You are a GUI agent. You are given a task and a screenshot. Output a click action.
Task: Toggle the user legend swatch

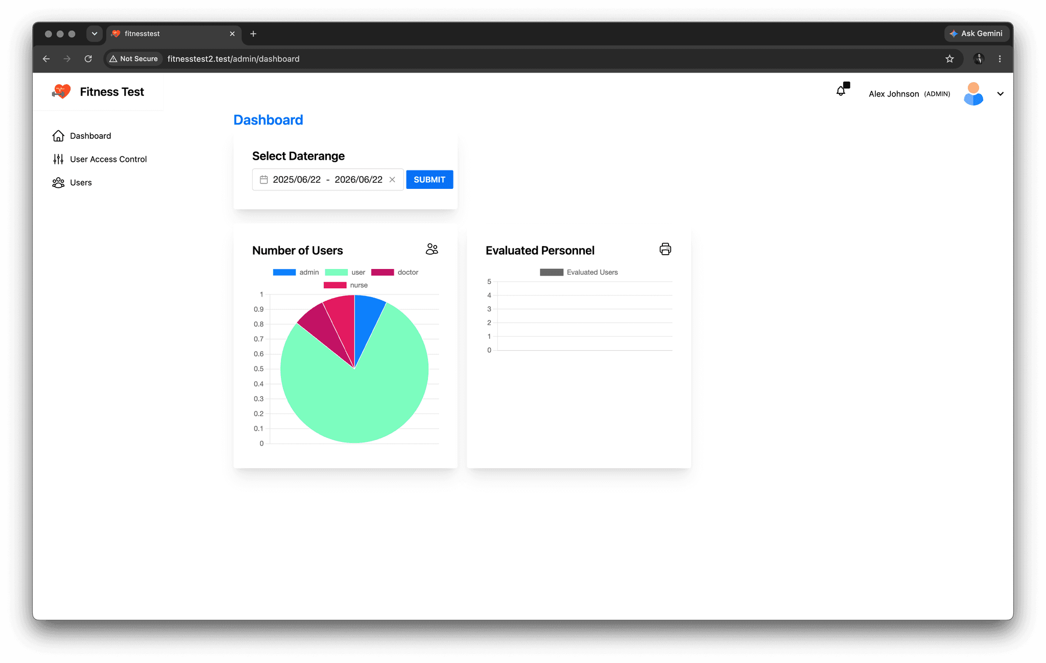[x=336, y=273]
